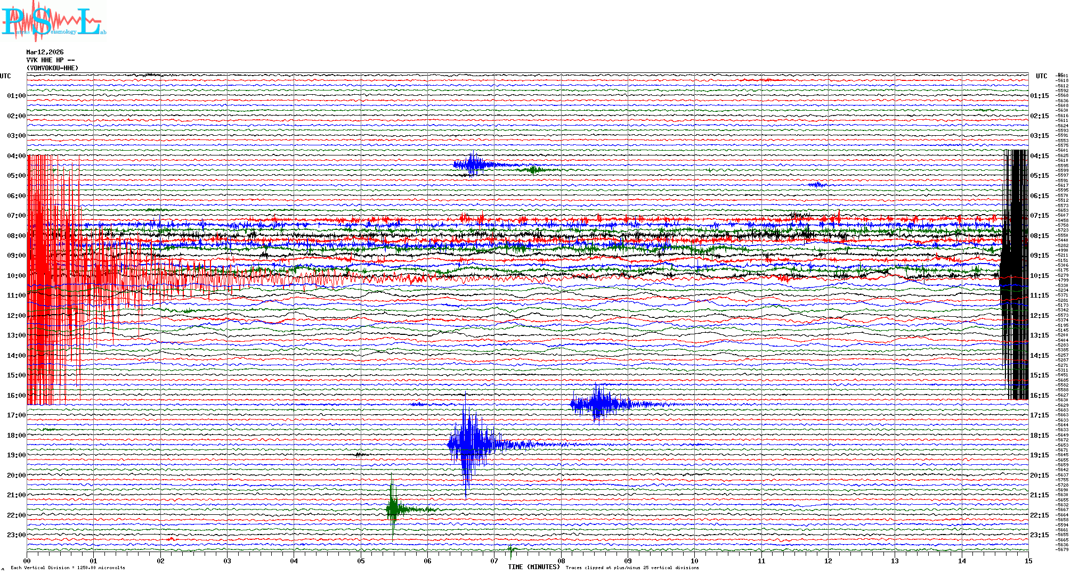The width and height of the screenshot is (1071, 575).
Task: Click minute 05 on the bottom time axis
Action: [361, 561]
